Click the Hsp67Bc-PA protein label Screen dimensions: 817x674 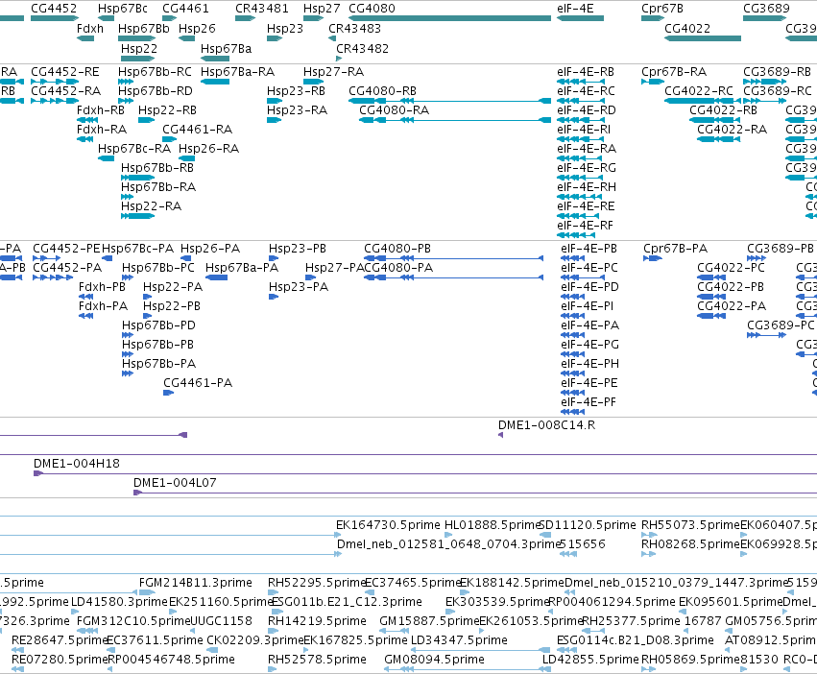(x=137, y=249)
